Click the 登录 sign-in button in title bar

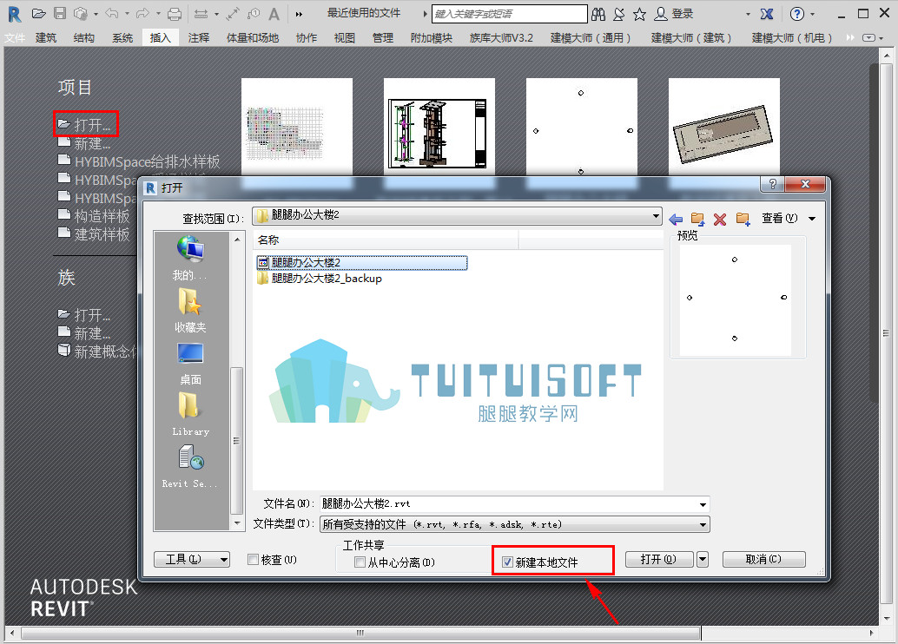pyautogui.click(x=675, y=14)
